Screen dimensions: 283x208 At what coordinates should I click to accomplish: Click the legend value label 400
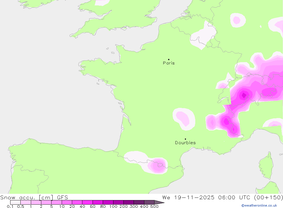(x=144, y=206)
